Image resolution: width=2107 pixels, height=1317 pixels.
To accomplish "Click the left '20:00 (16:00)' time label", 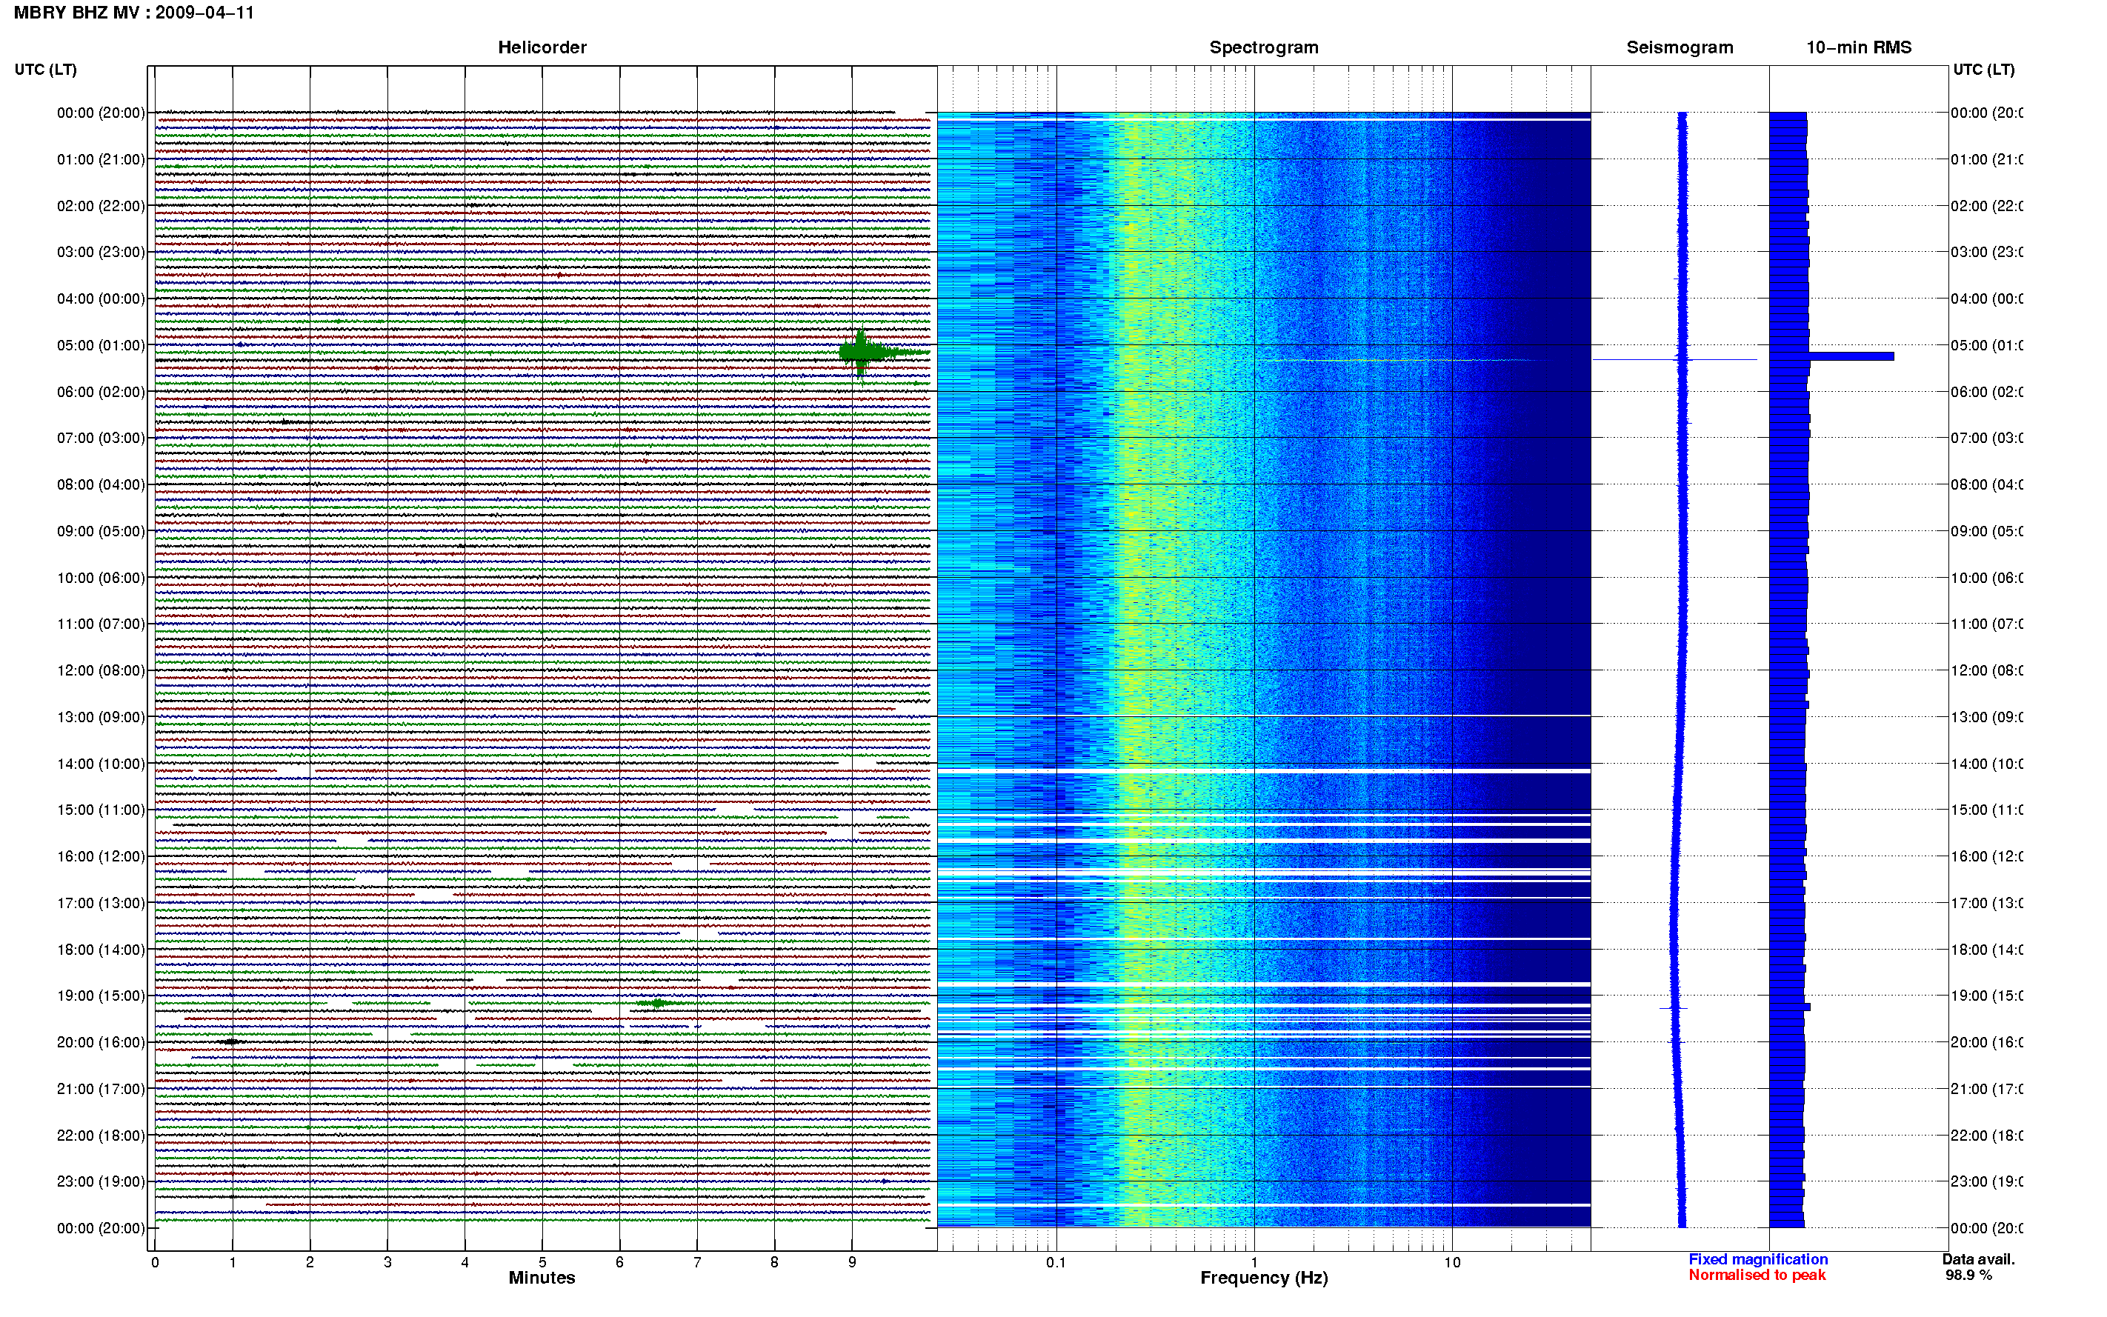I will click(101, 1041).
